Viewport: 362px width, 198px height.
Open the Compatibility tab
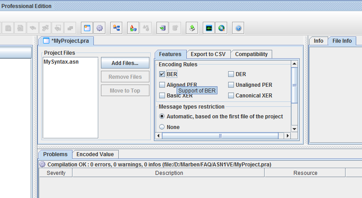click(251, 54)
